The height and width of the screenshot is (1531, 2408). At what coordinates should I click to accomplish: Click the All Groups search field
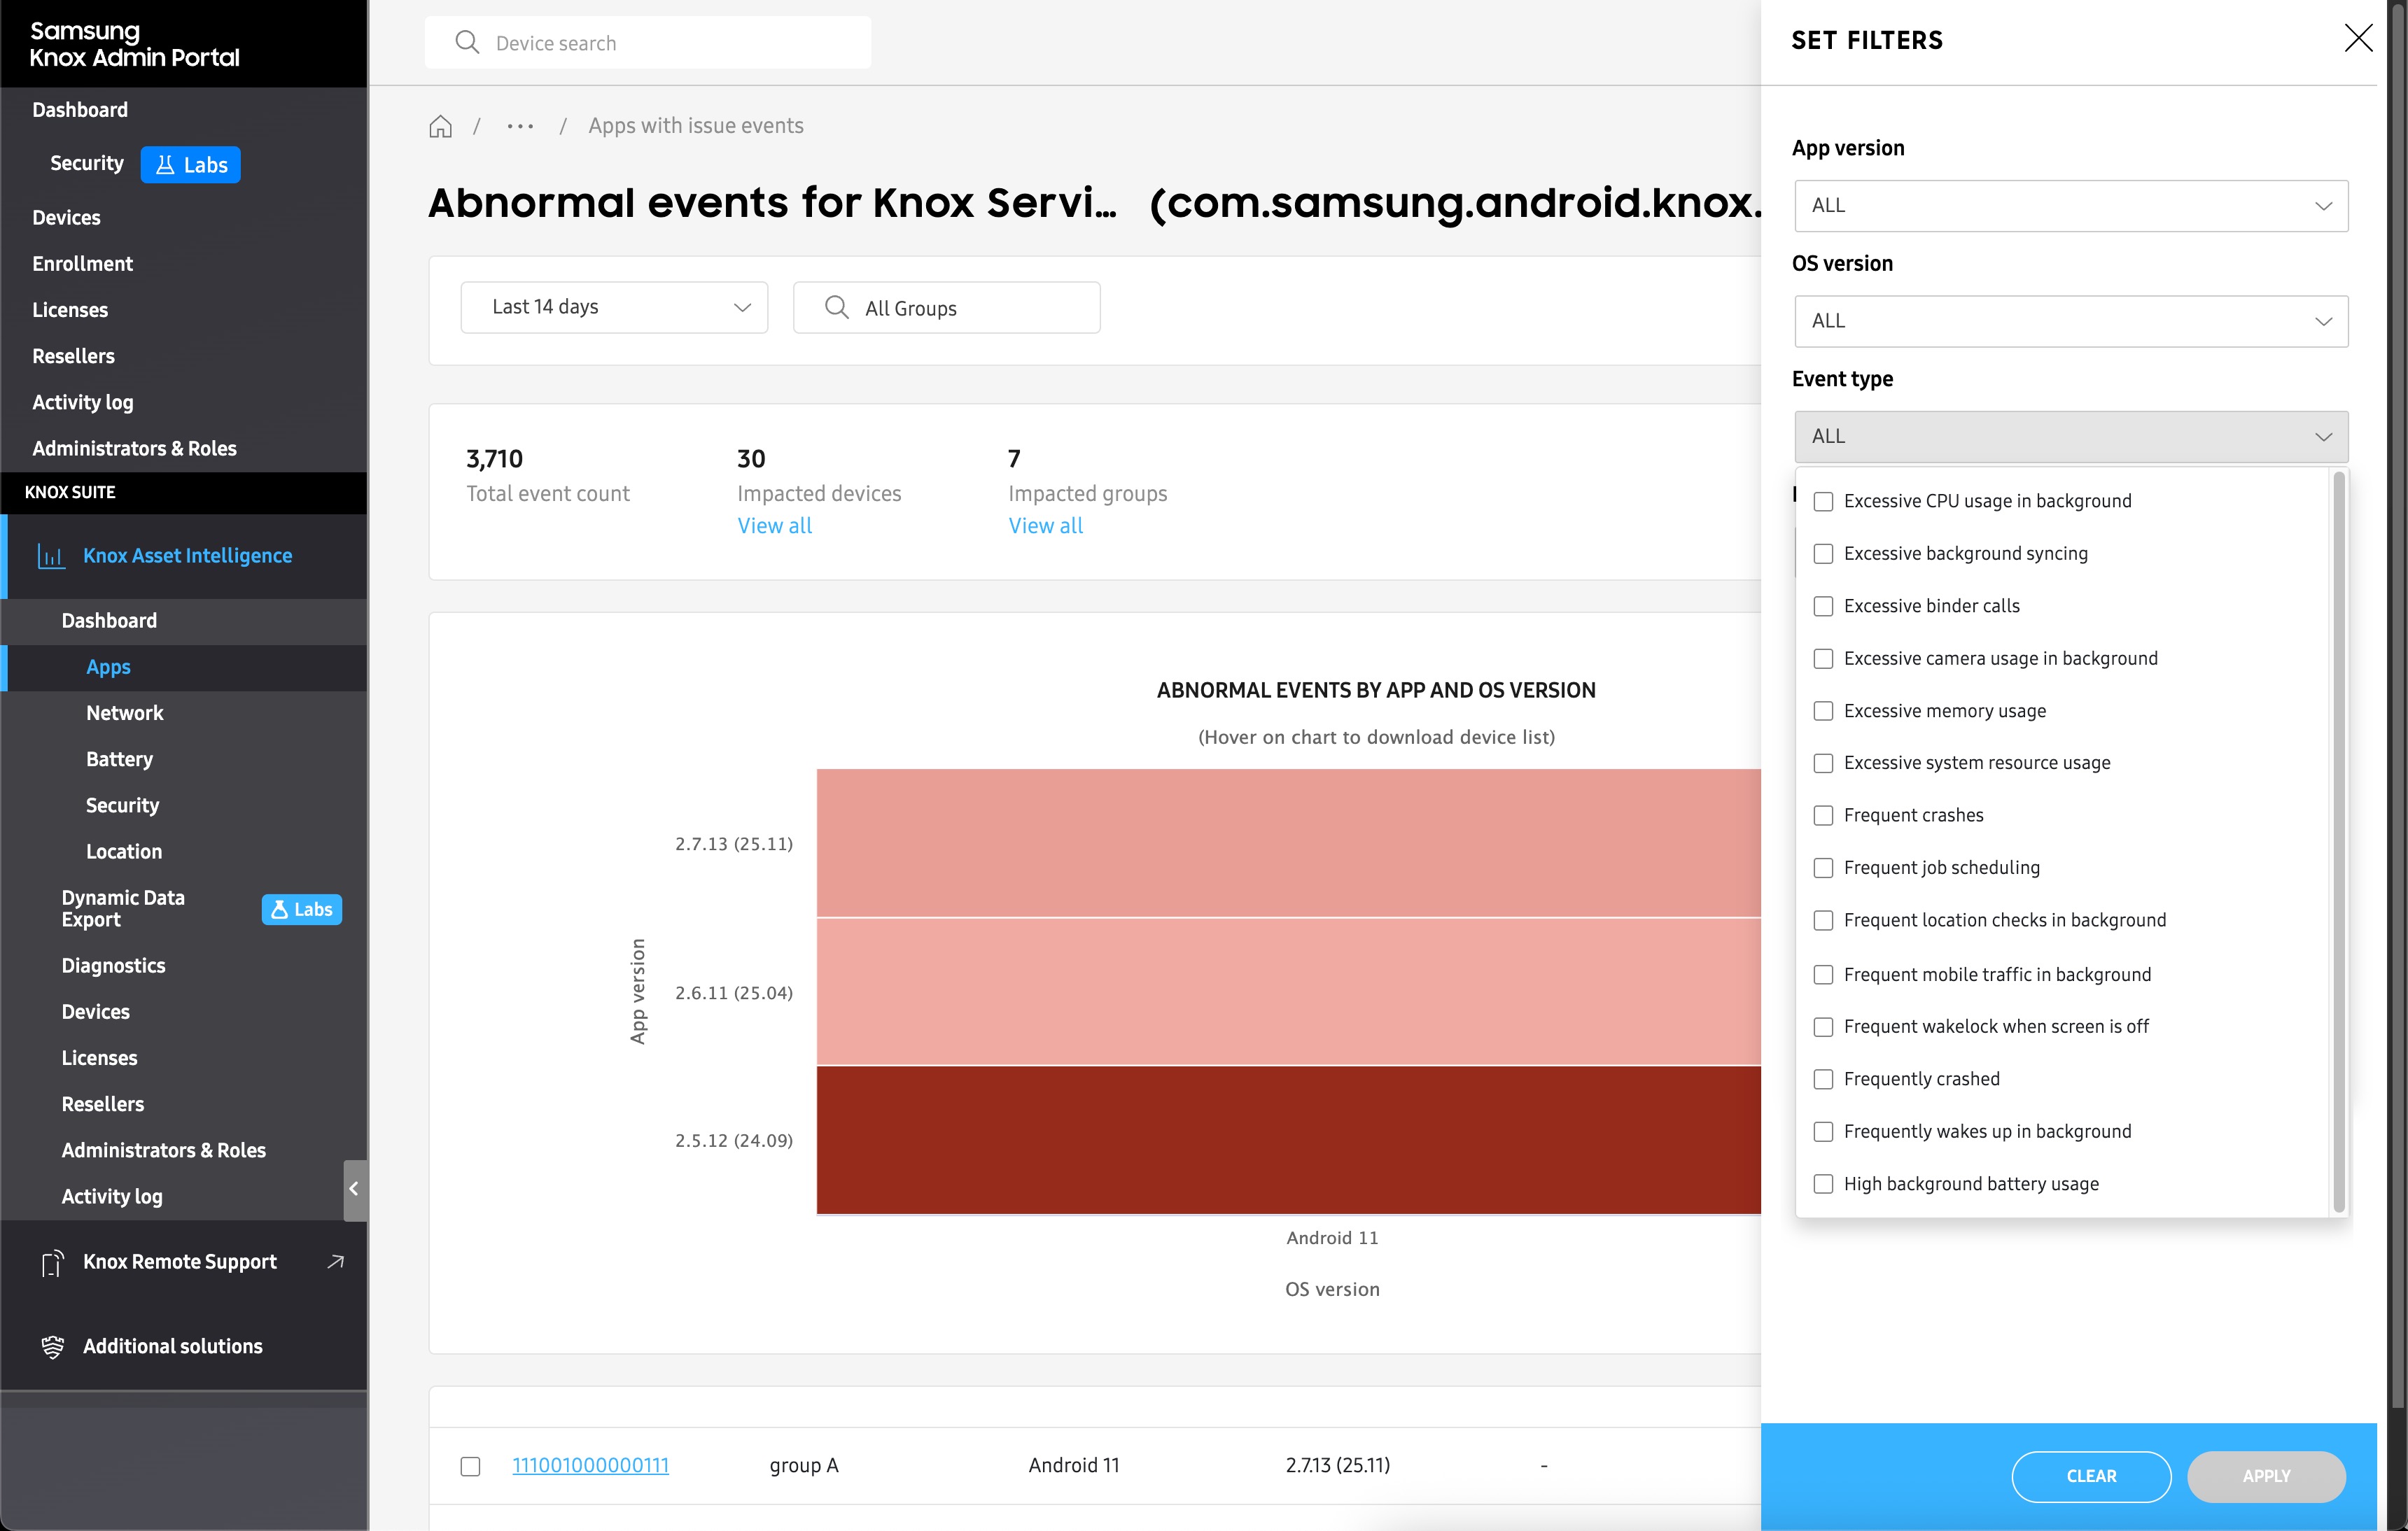[x=946, y=306]
